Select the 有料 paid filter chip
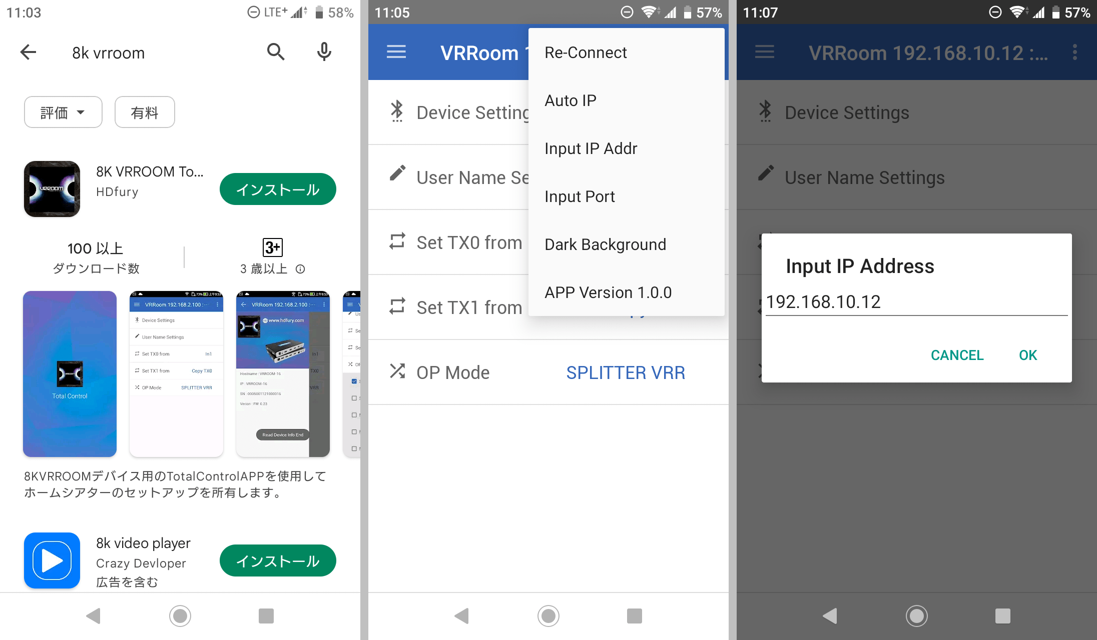 (x=145, y=112)
